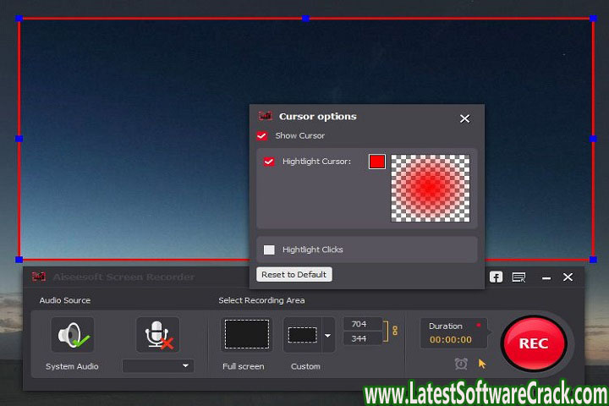This screenshot has width=609, height=406.
Task: Open cursor options arrow icon
Action: [483, 364]
